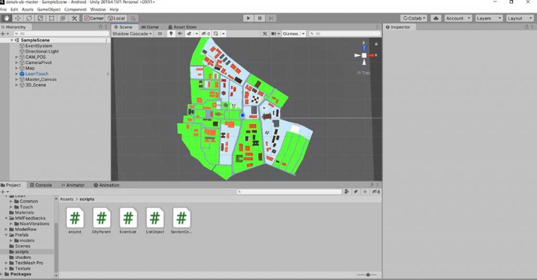
Task: Expand the Master_Canvas object
Action: tap(16, 80)
